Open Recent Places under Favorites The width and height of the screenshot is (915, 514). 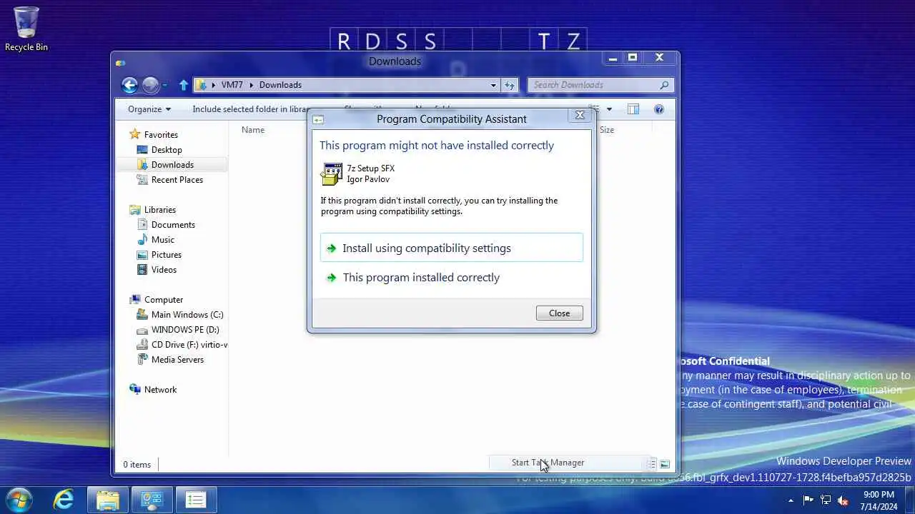(177, 179)
